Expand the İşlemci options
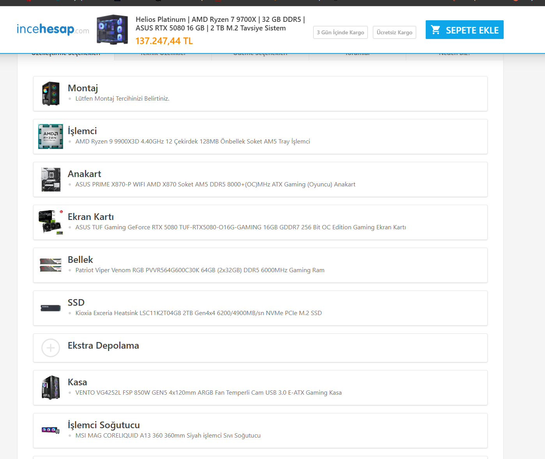The width and height of the screenshot is (545, 459). pos(260,136)
